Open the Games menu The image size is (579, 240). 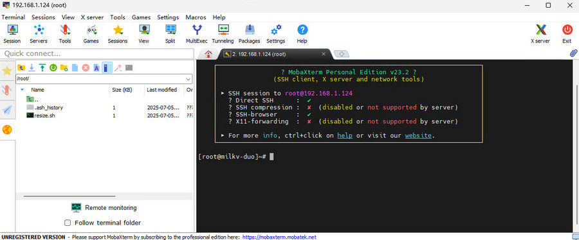pyautogui.click(x=141, y=17)
